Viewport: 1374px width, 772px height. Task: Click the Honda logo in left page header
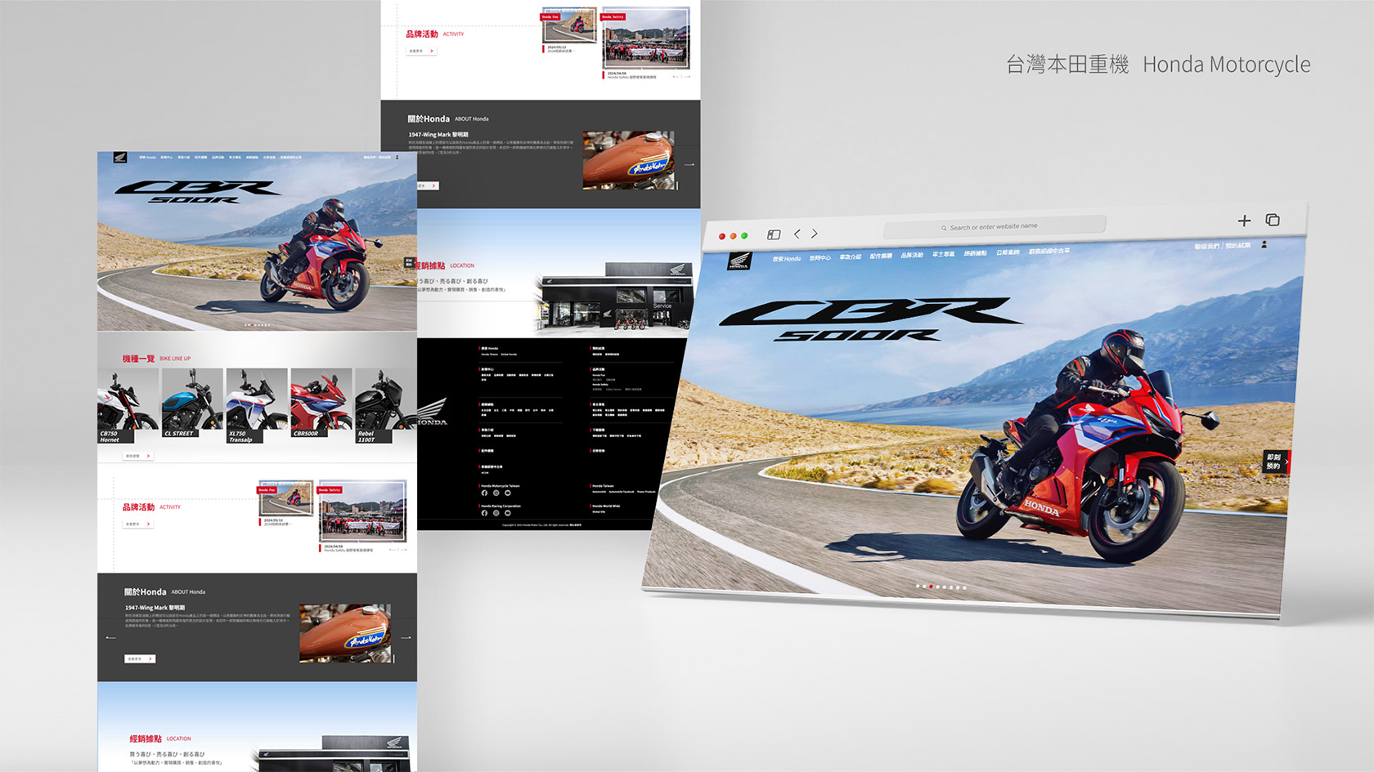tap(120, 158)
